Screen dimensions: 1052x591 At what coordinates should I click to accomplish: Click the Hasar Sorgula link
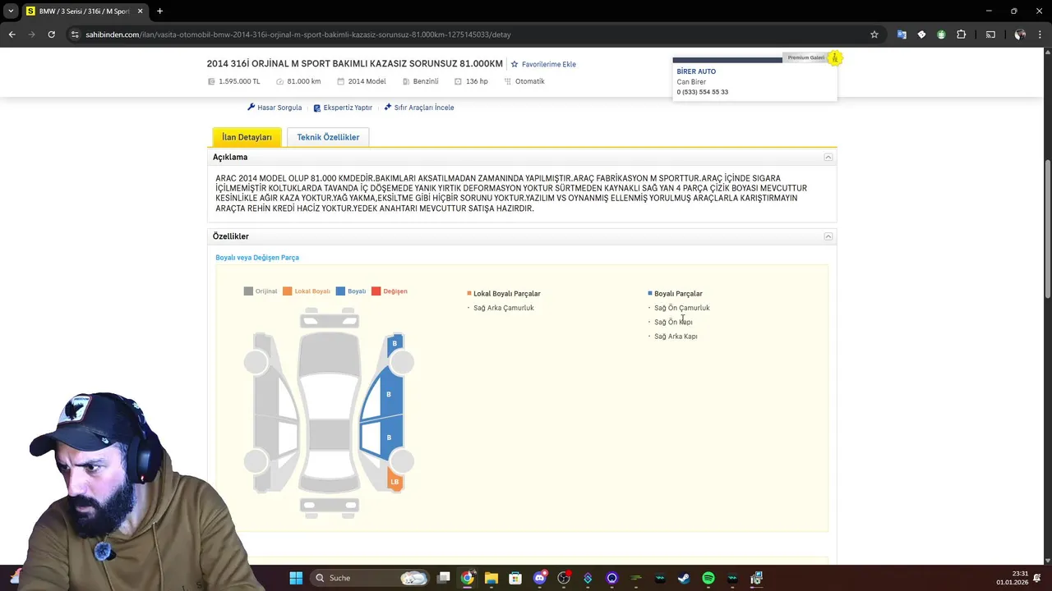(x=275, y=108)
